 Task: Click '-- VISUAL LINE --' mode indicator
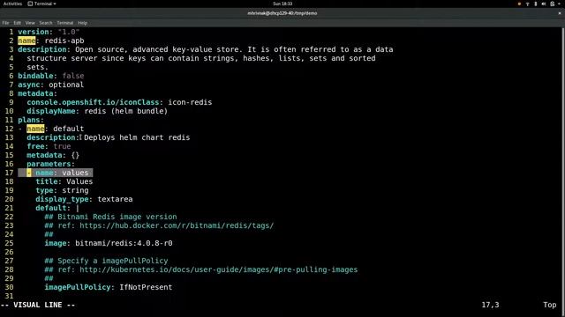click(38, 305)
